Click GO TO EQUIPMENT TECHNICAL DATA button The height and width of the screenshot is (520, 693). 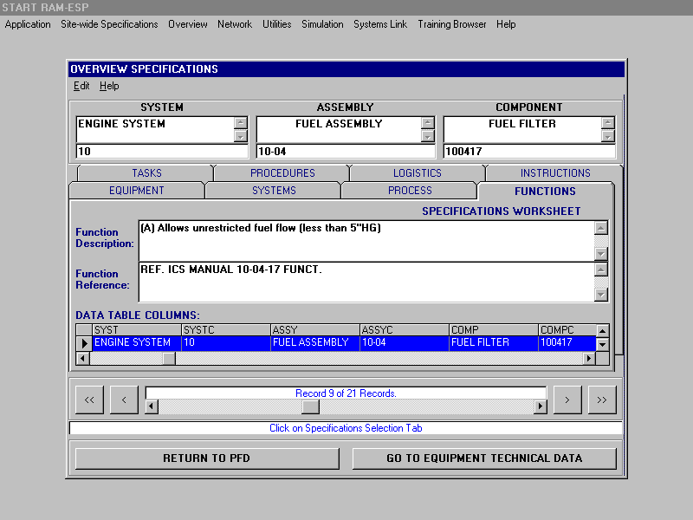pos(484,458)
